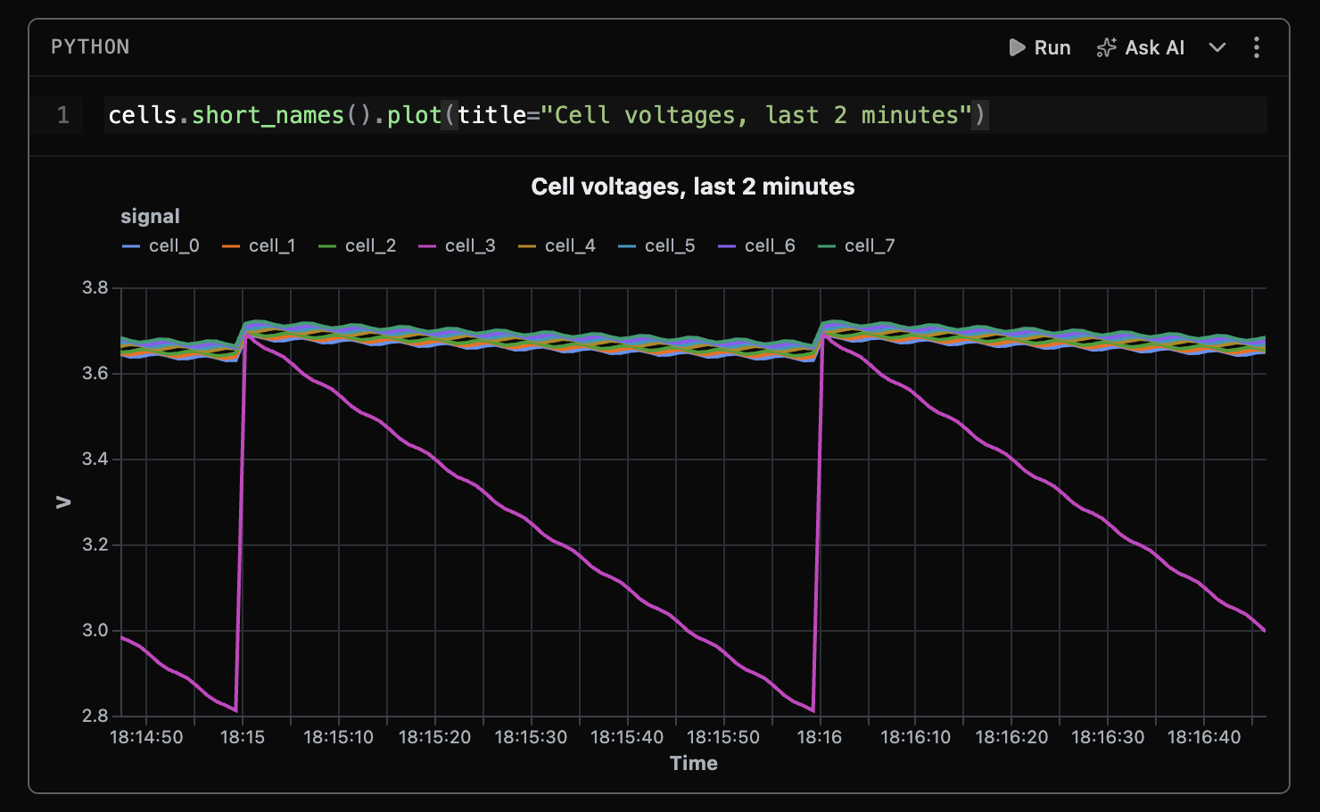Click the Ask AI button
The width and height of the screenshot is (1320, 812).
[1140, 47]
